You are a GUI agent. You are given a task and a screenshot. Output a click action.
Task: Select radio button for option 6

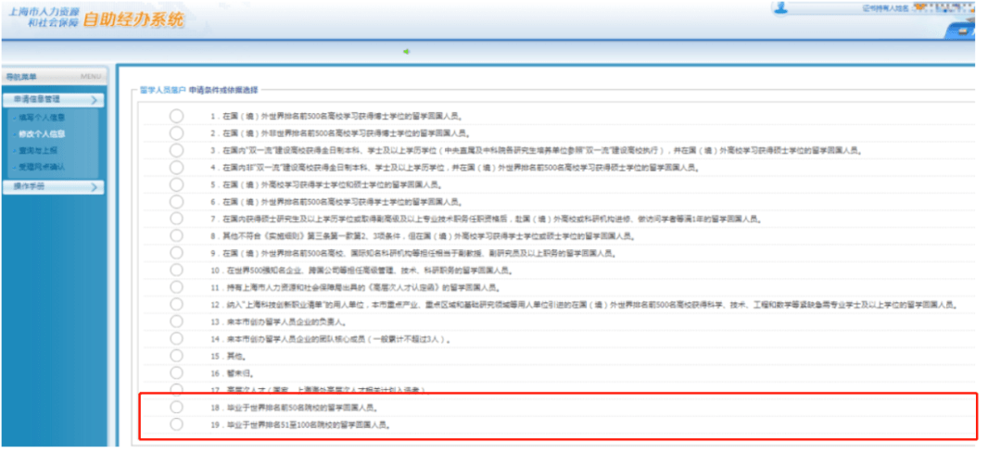click(x=177, y=202)
